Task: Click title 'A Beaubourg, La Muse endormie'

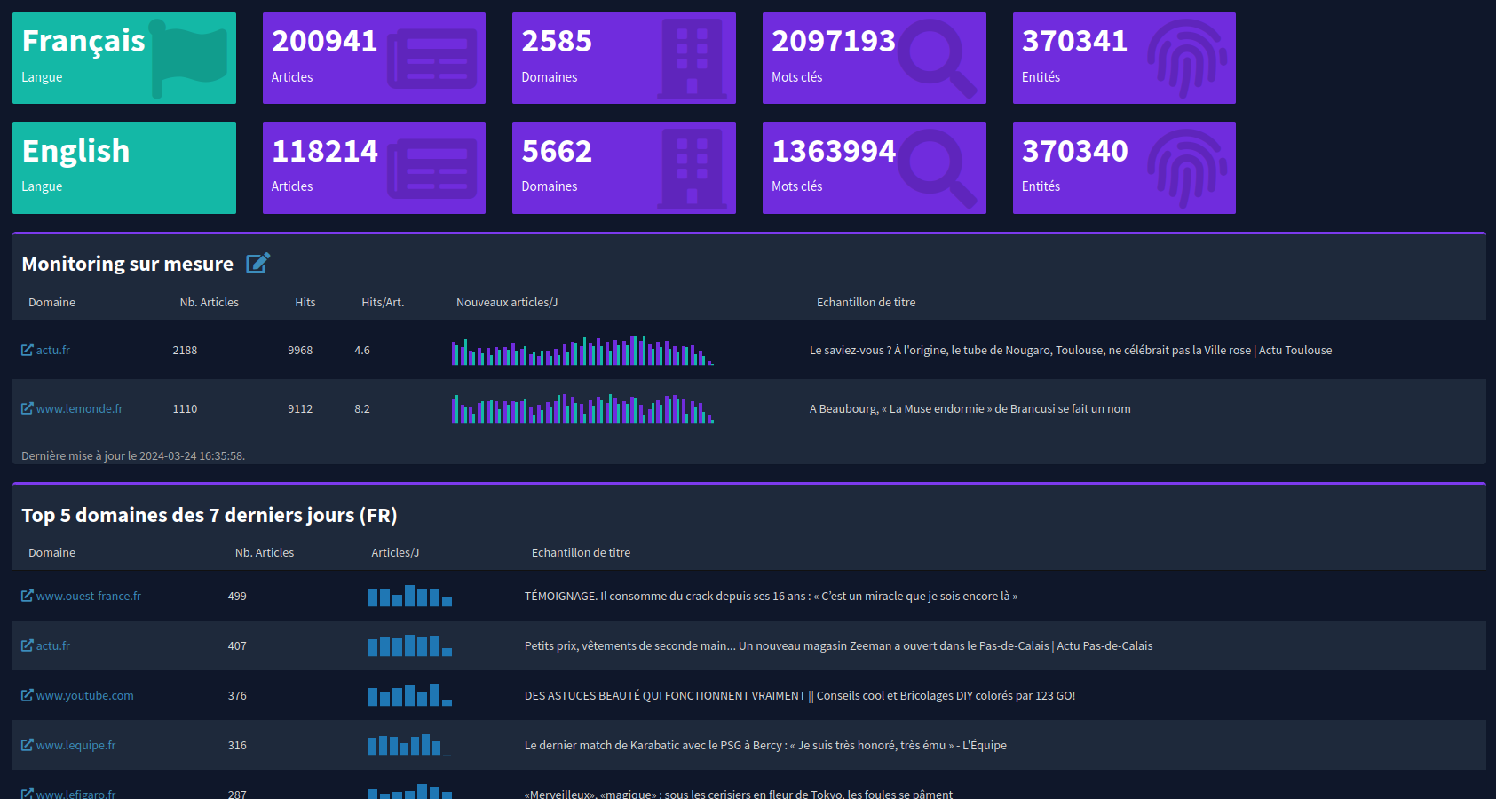Action: click(x=970, y=408)
